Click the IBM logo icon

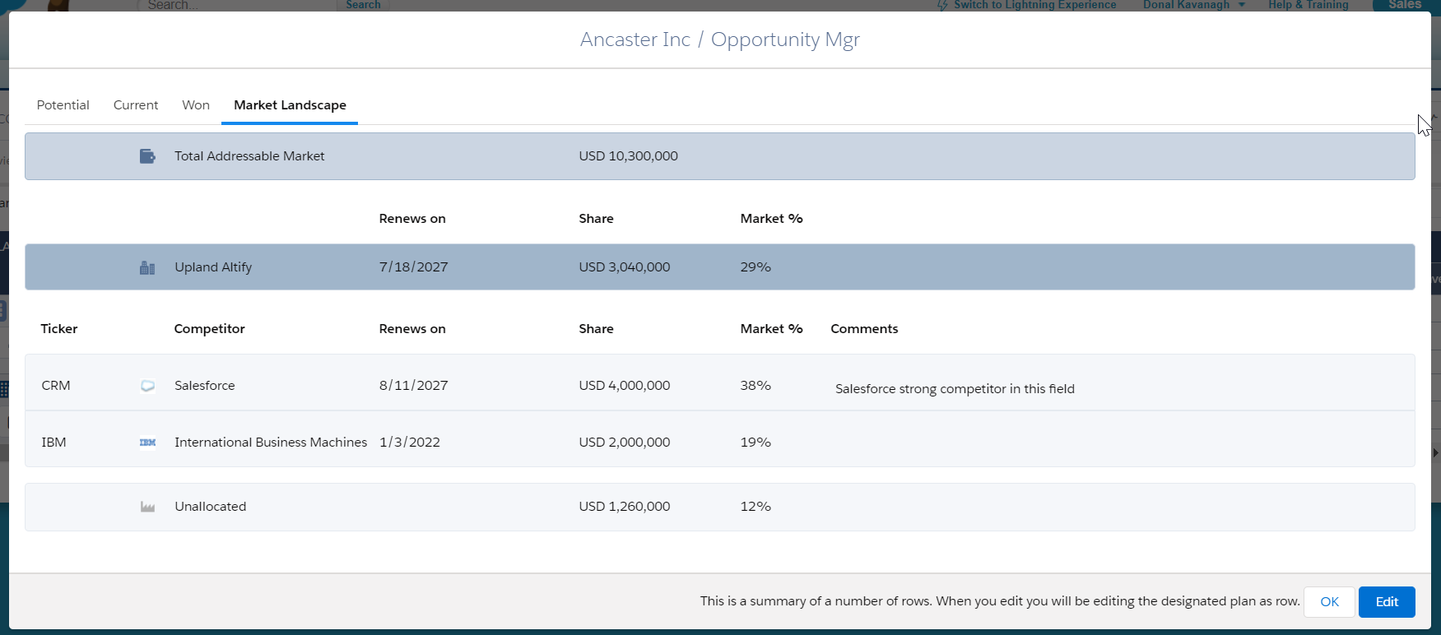coord(147,443)
